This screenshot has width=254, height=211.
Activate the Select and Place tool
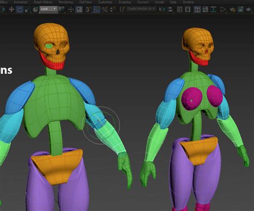pos(35,9)
